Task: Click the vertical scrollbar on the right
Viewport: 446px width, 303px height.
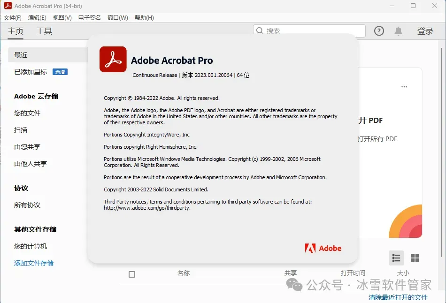Action: tap(442, 152)
